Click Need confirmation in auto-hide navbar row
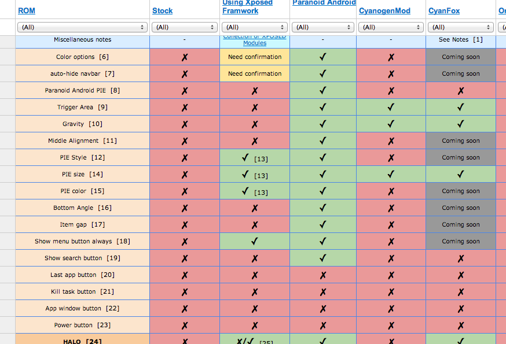The height and width of the screenshot is (344, 506). pyautogui.click(x=255, y=73)
